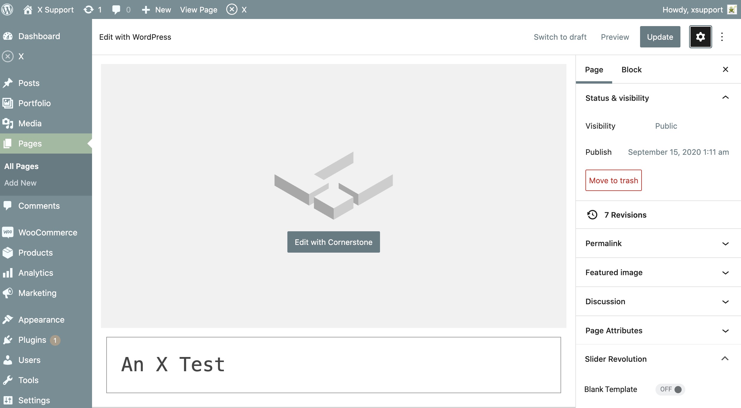Open the settings gear panel toggle

tap(700, 37)
